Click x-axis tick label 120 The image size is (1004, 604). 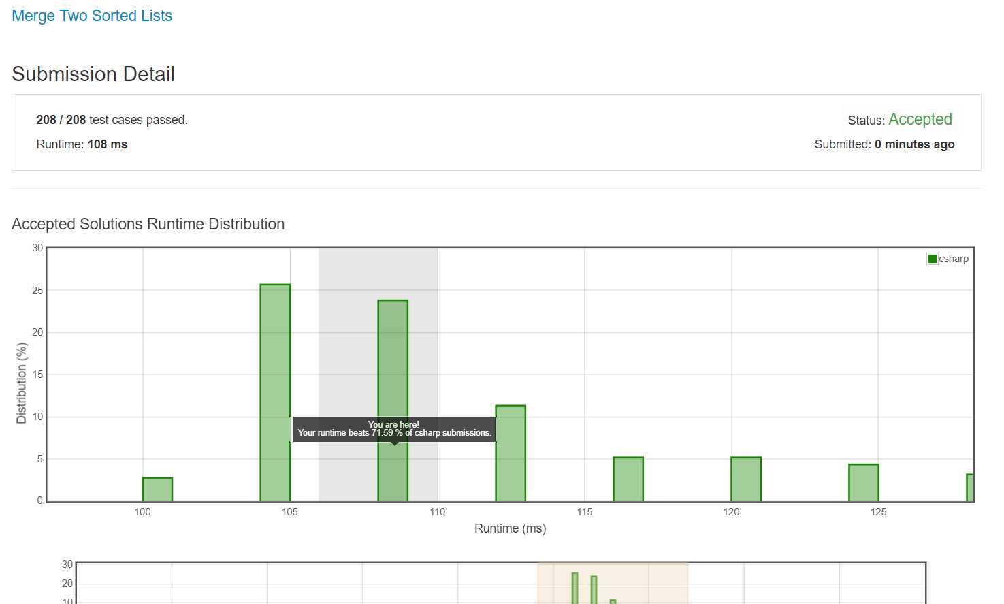tap(732, 512)
